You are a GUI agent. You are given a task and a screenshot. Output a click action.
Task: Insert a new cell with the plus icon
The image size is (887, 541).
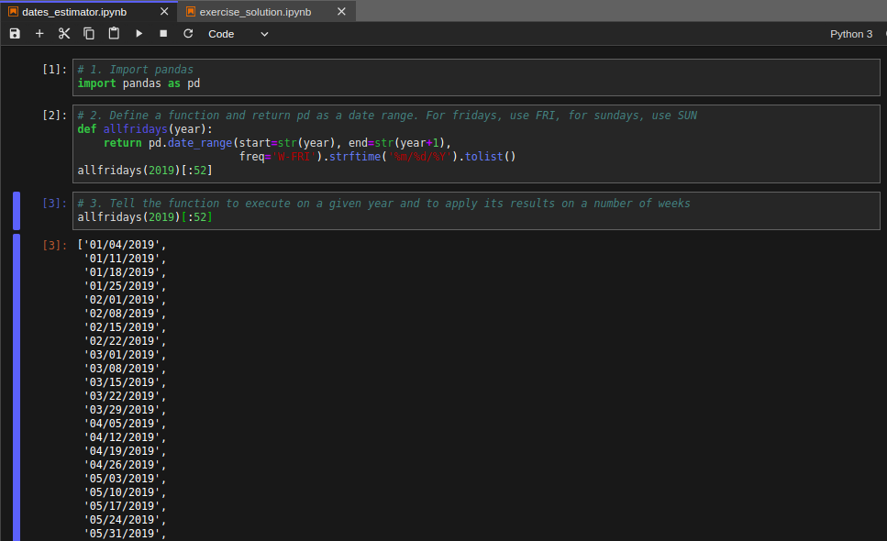[x=39, y=34]
